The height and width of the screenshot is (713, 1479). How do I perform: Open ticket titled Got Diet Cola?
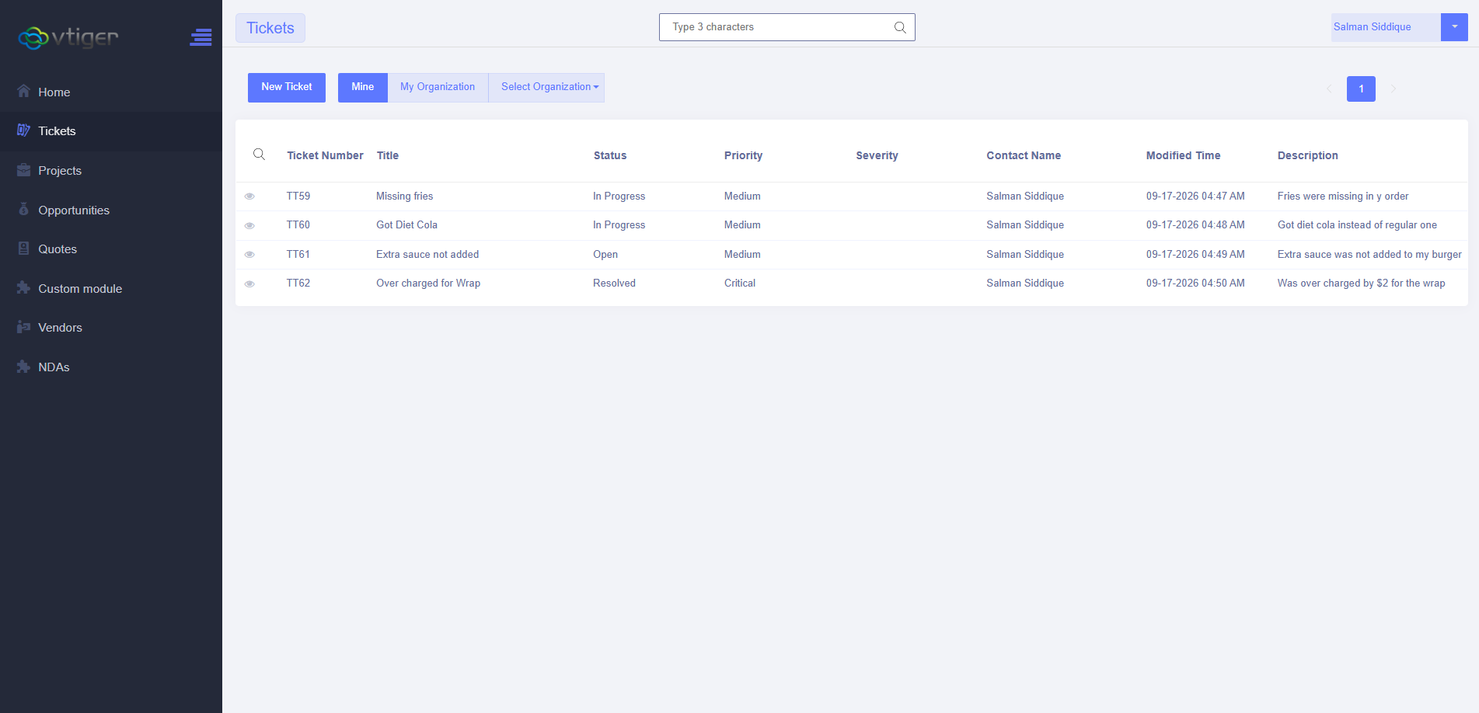(406, 224)
